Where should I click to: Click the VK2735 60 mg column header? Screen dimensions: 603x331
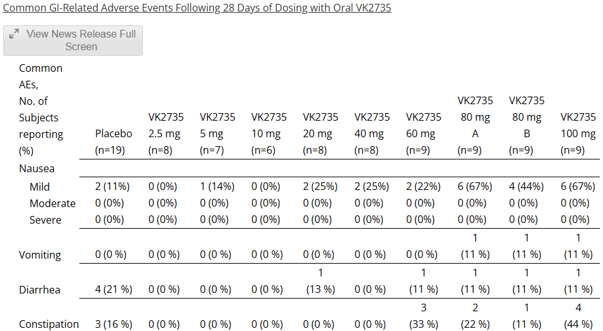[423, 133]
